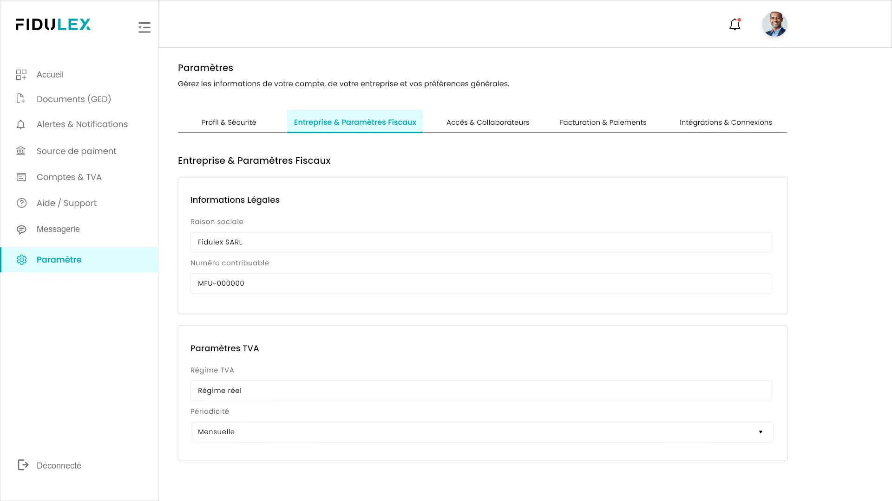892x501 pixels.
Task: Open Alertes & Notifications menu item
Action: [82, 124]
